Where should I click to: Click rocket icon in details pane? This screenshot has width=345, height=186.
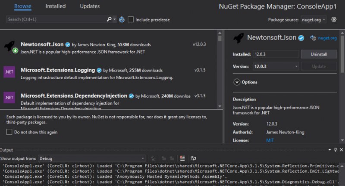[x=238, y=38]
